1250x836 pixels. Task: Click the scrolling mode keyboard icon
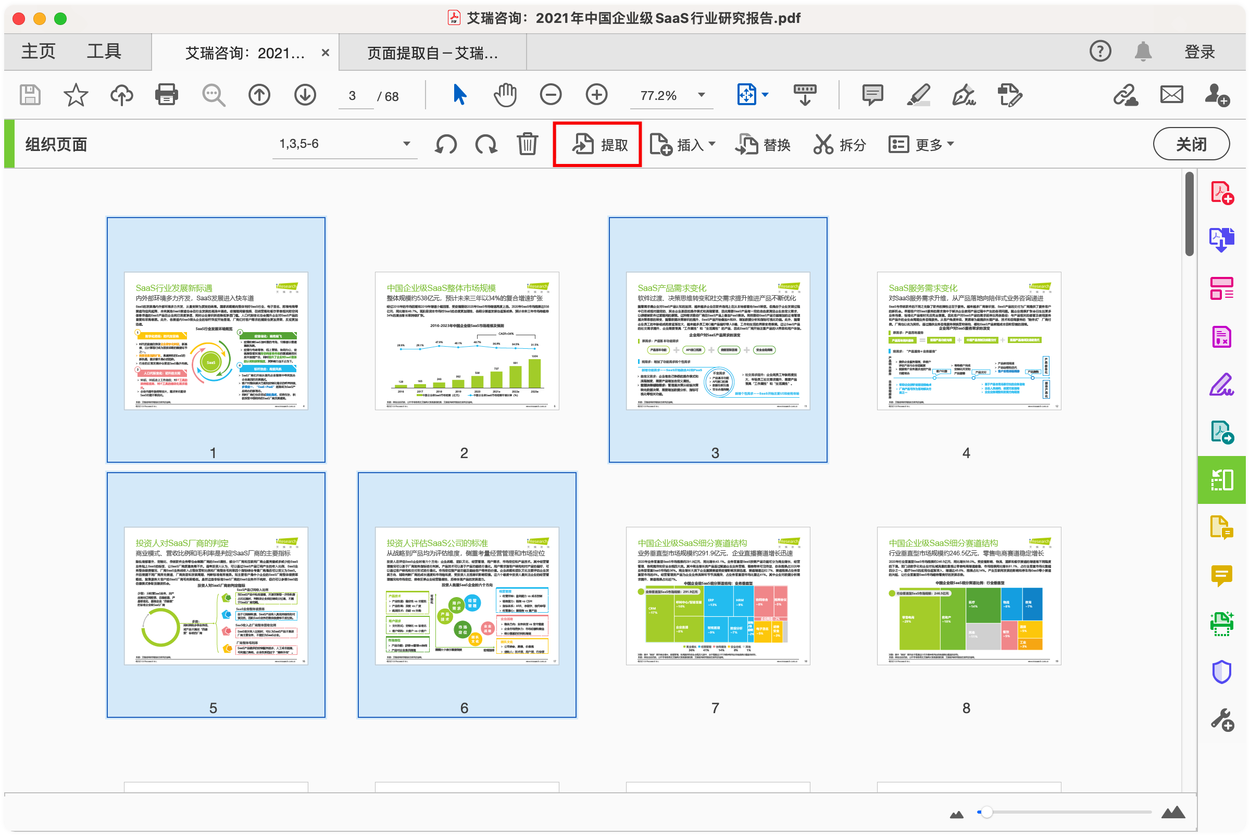(x=805, y=95)
